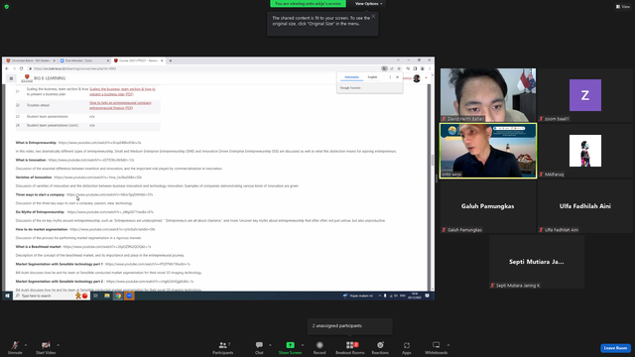Viewport: 635px width, 357px height.
Task: Open the Windows Start menu
Action: tap(7, 296)
